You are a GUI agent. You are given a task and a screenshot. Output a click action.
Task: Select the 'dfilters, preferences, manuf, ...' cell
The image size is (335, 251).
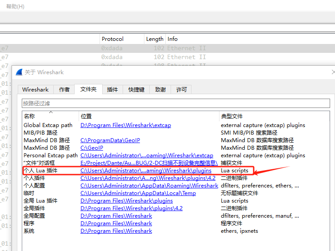(260, 216)
